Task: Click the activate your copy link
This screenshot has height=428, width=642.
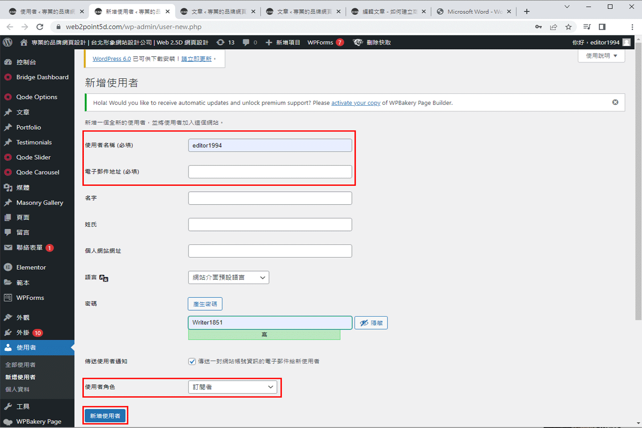Action: tap(355, 103)
